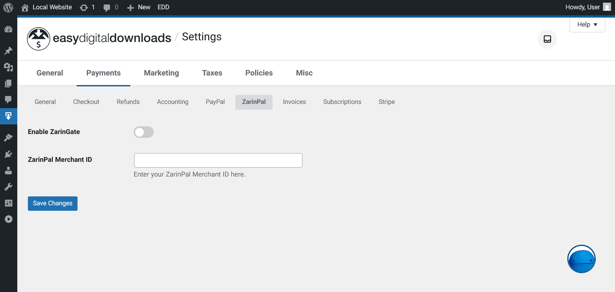
Task: Open the Howdy, User account menu
Action: click(587, 7)
